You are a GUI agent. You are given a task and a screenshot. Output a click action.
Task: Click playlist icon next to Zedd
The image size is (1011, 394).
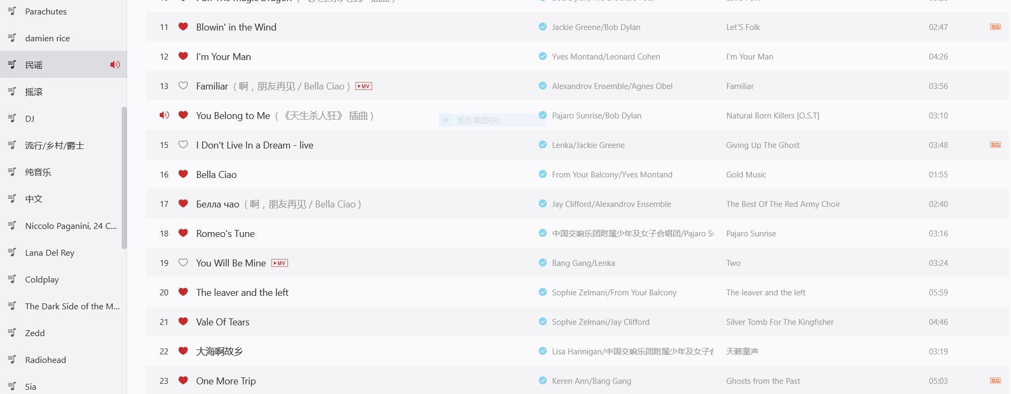click(12, 333)
